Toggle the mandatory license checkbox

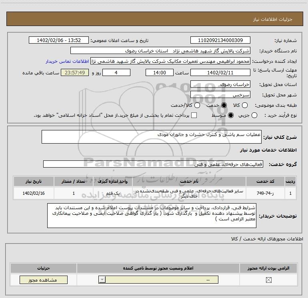(x=268, y=280)
